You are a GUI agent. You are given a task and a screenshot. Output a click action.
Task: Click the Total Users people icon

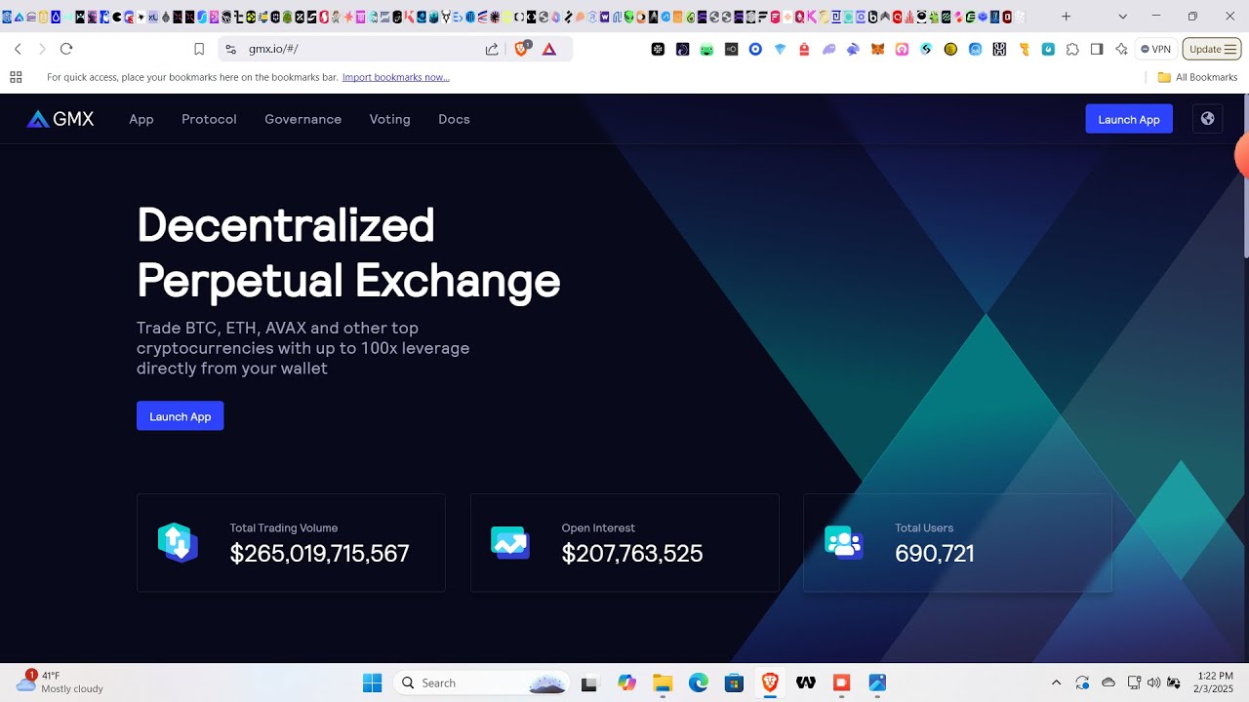click(843, 542)
